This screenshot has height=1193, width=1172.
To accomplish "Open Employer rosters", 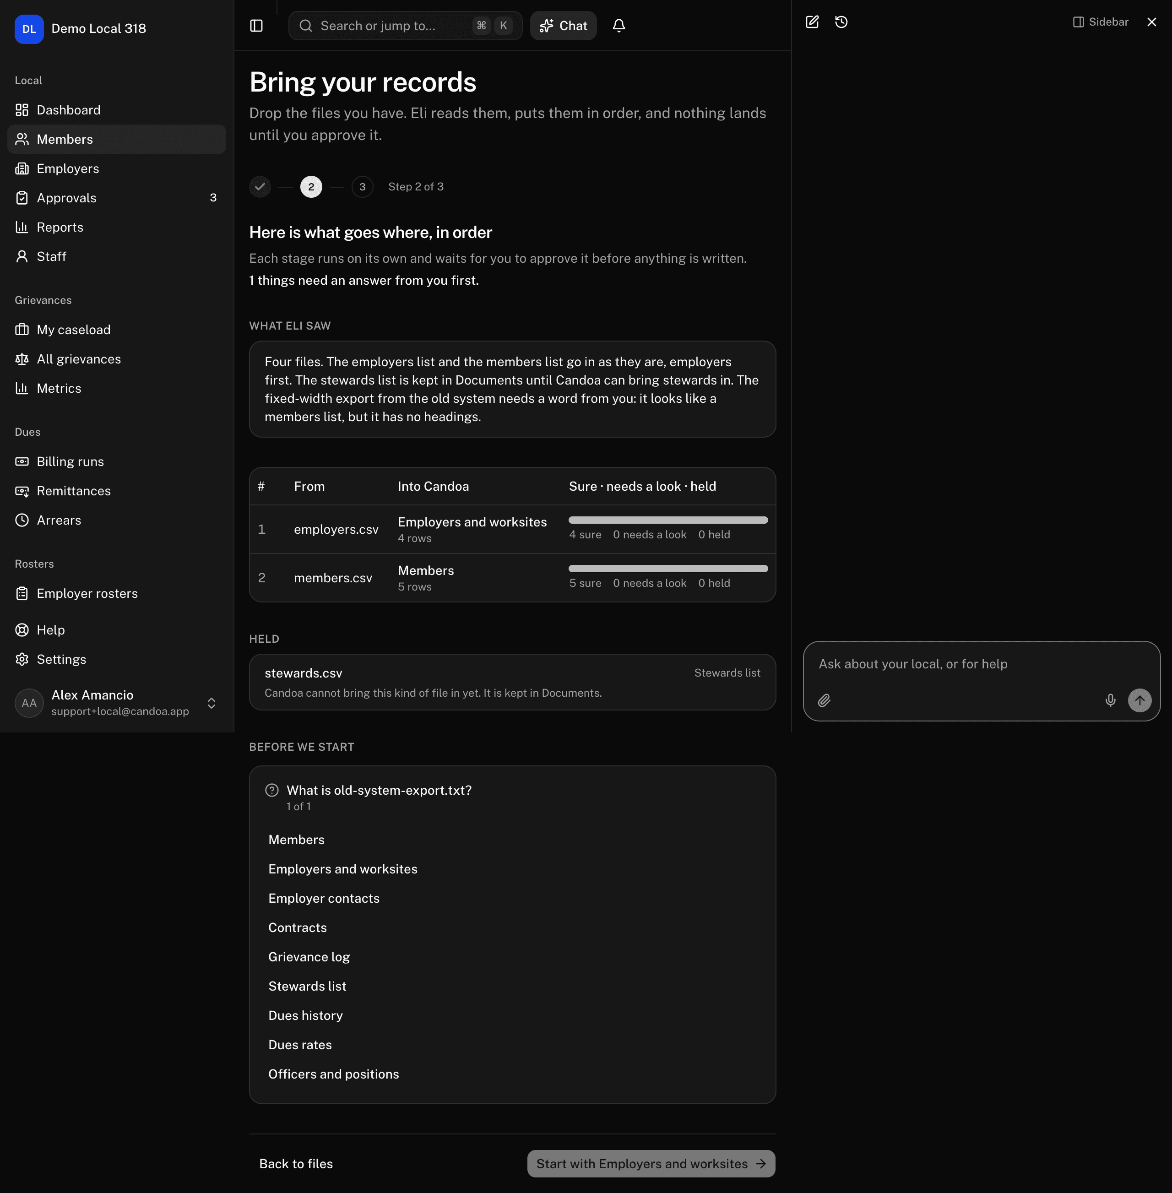I will tap(117, 593).
